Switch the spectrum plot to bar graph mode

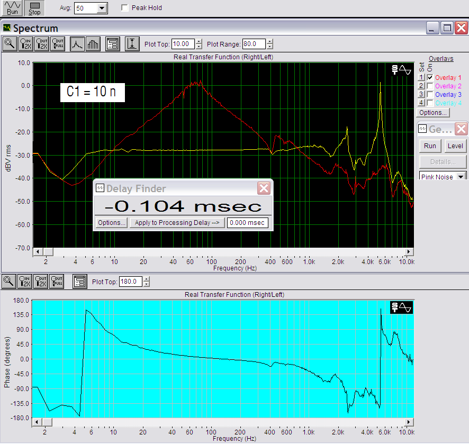[93, 44]
